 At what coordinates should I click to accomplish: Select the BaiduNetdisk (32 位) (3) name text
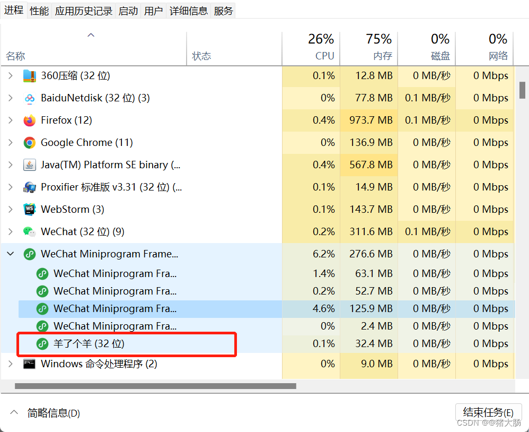[x=95, y=98]
